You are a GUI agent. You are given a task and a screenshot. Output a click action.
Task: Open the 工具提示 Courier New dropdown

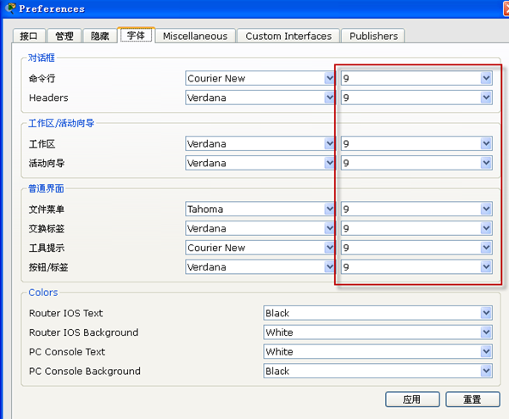(260, 248)
